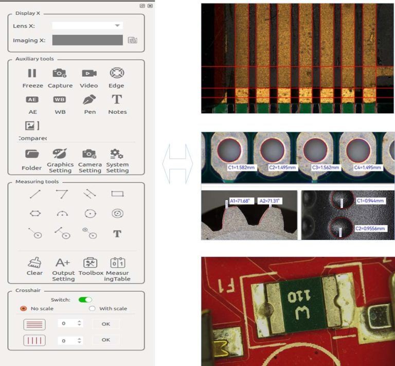Image resolution: width=395 pixels, height=366 pixels.
Task: Click the Freeze pause icon
Action: click(x=32, y=73)
